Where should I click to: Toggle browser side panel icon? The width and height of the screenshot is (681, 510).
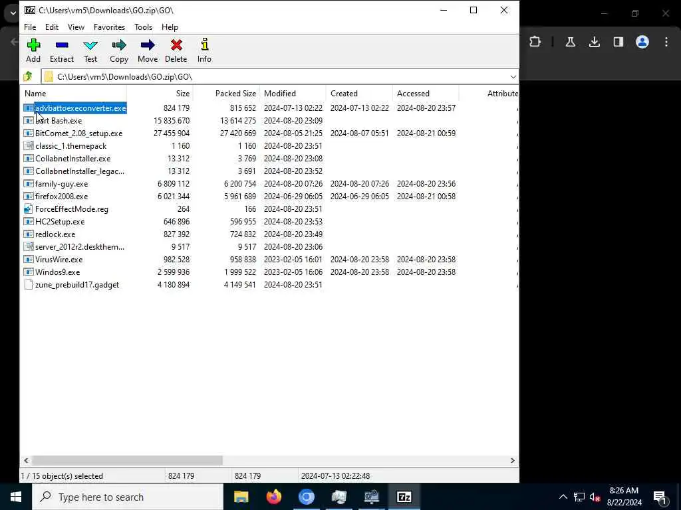point(618,42)
